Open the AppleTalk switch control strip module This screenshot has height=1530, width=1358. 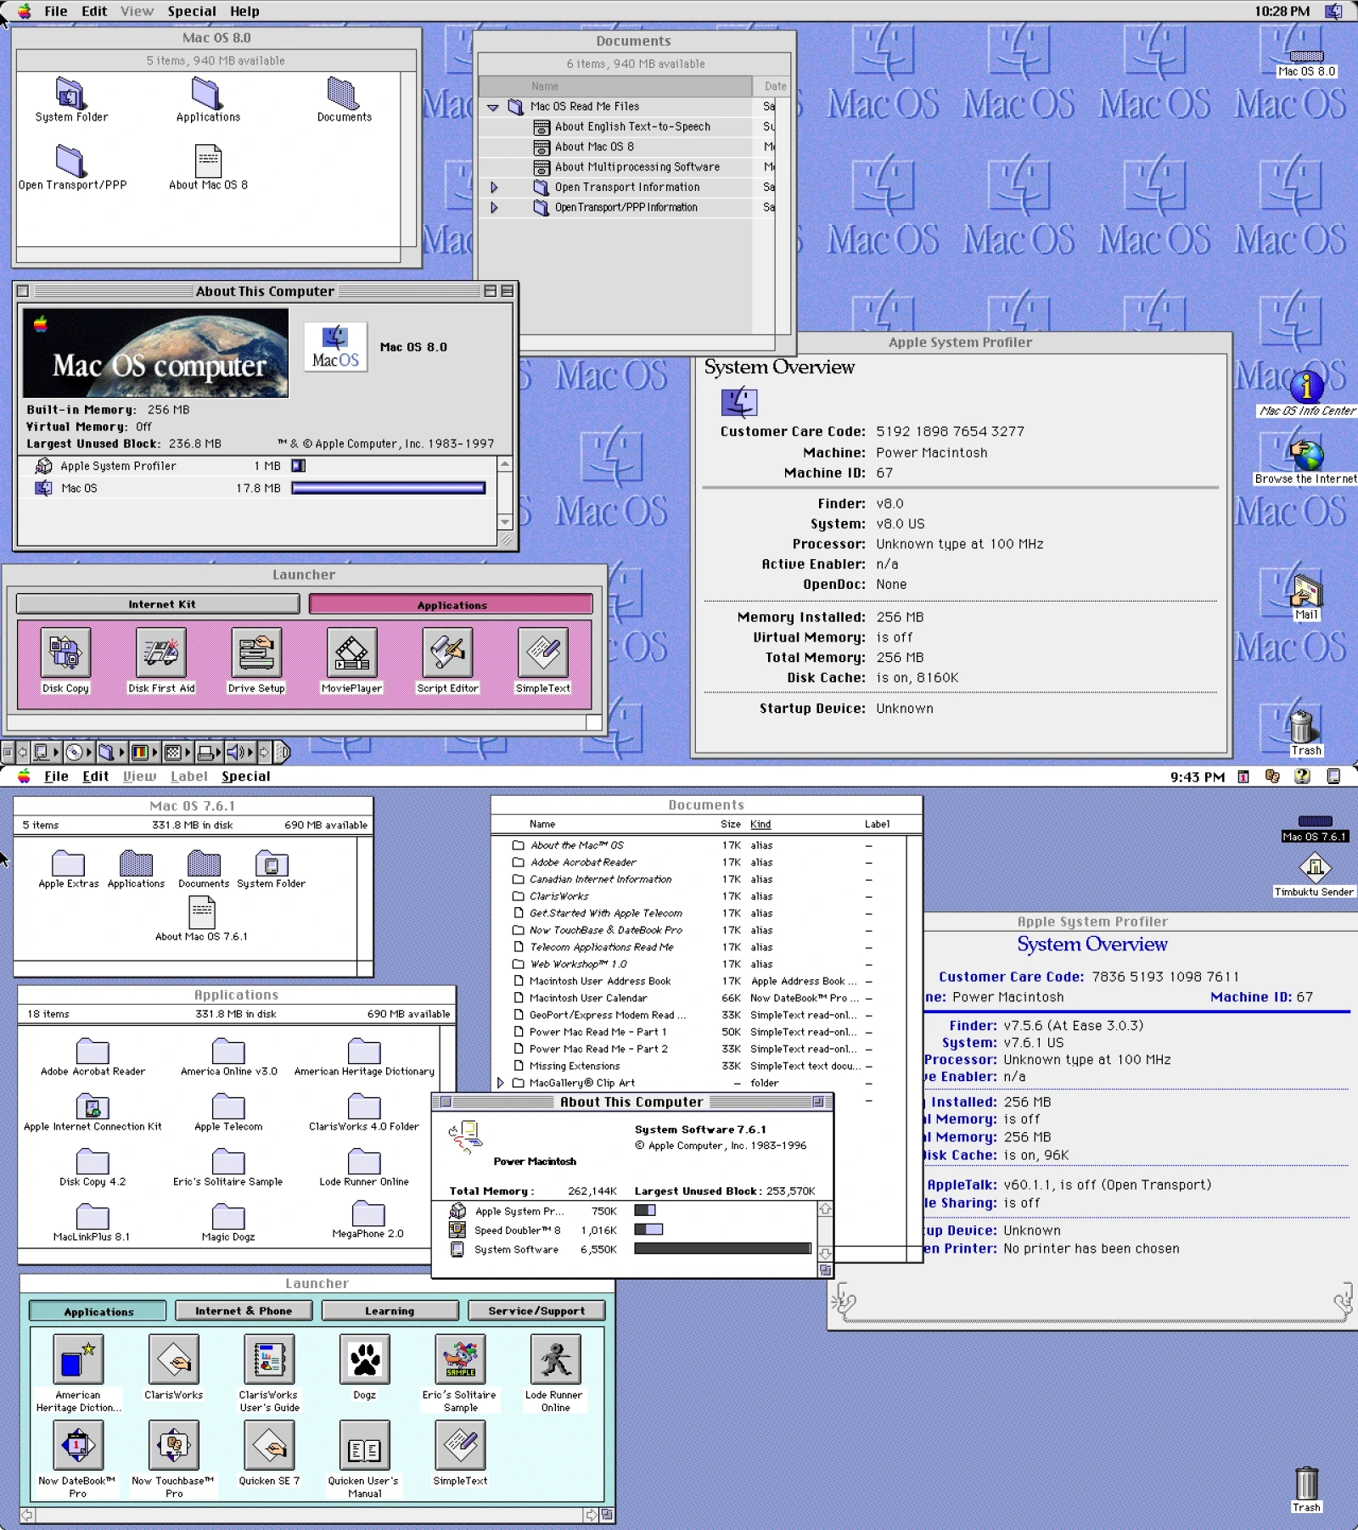pyautogui.click(x=45, y=752)
